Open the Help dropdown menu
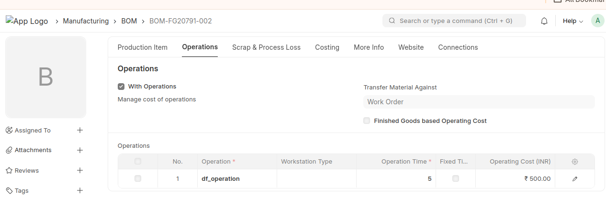The image size is (606, 199). point(572,21)
